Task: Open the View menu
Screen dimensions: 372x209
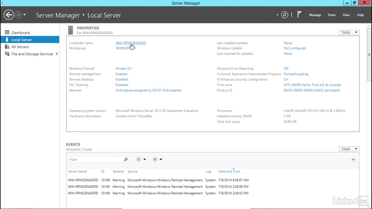Action: (x=346, y=15)
